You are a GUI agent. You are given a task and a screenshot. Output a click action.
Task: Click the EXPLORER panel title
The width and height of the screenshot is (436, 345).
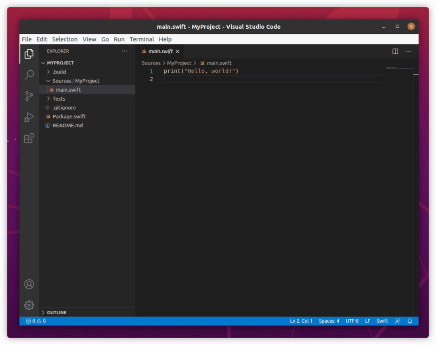point(58,51)
